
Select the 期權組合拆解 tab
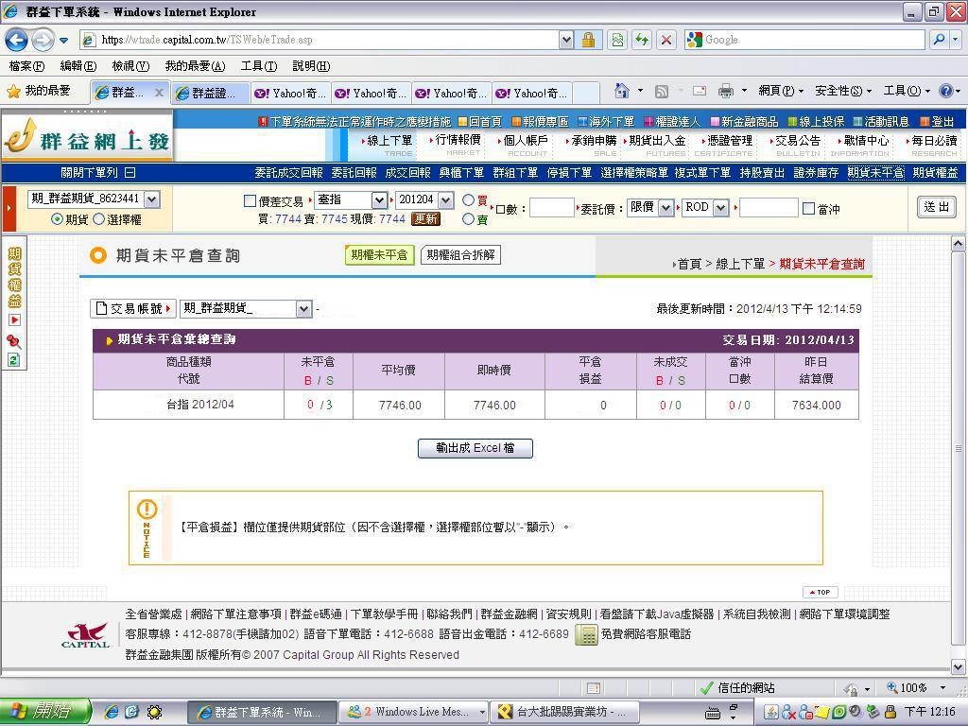click(460, 255)
